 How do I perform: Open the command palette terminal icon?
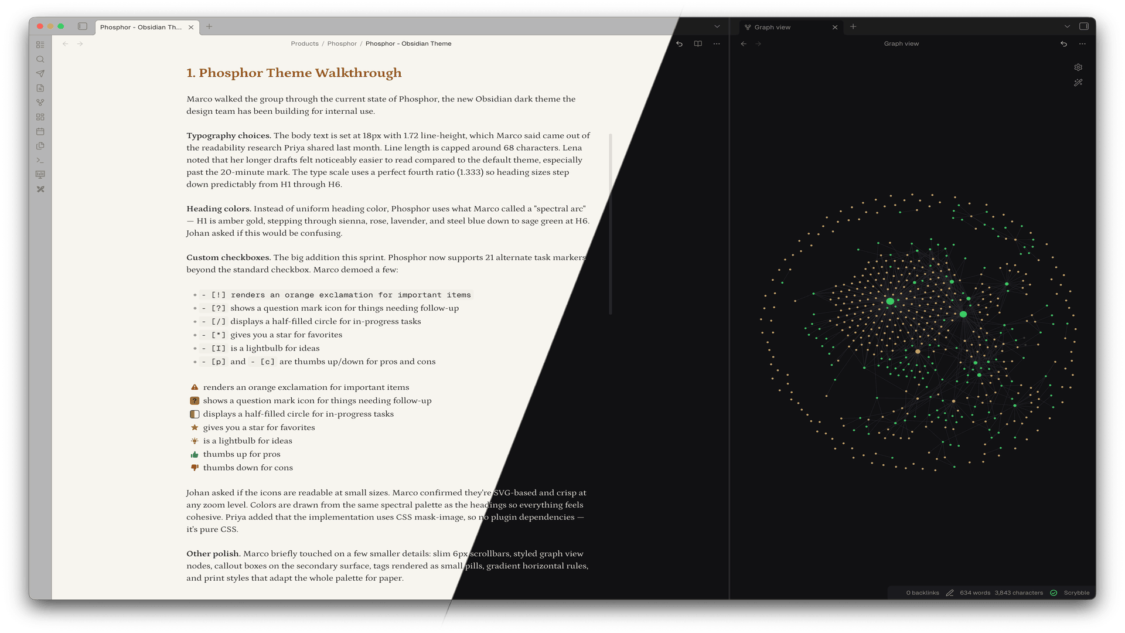(40, 160)
